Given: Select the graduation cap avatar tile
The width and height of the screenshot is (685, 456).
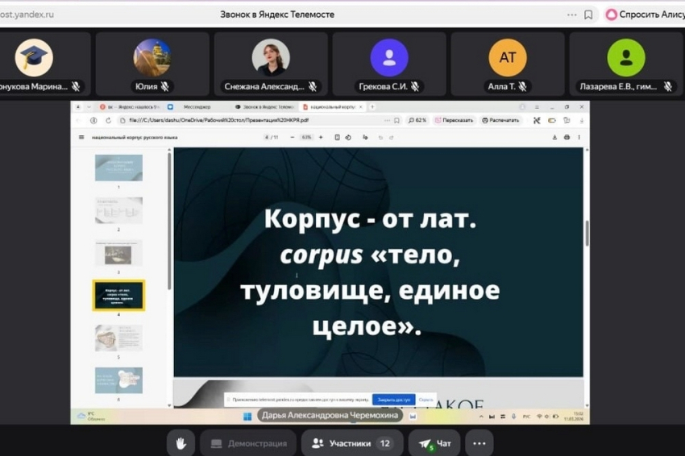Looking at the screenshot, I should 34,57.
